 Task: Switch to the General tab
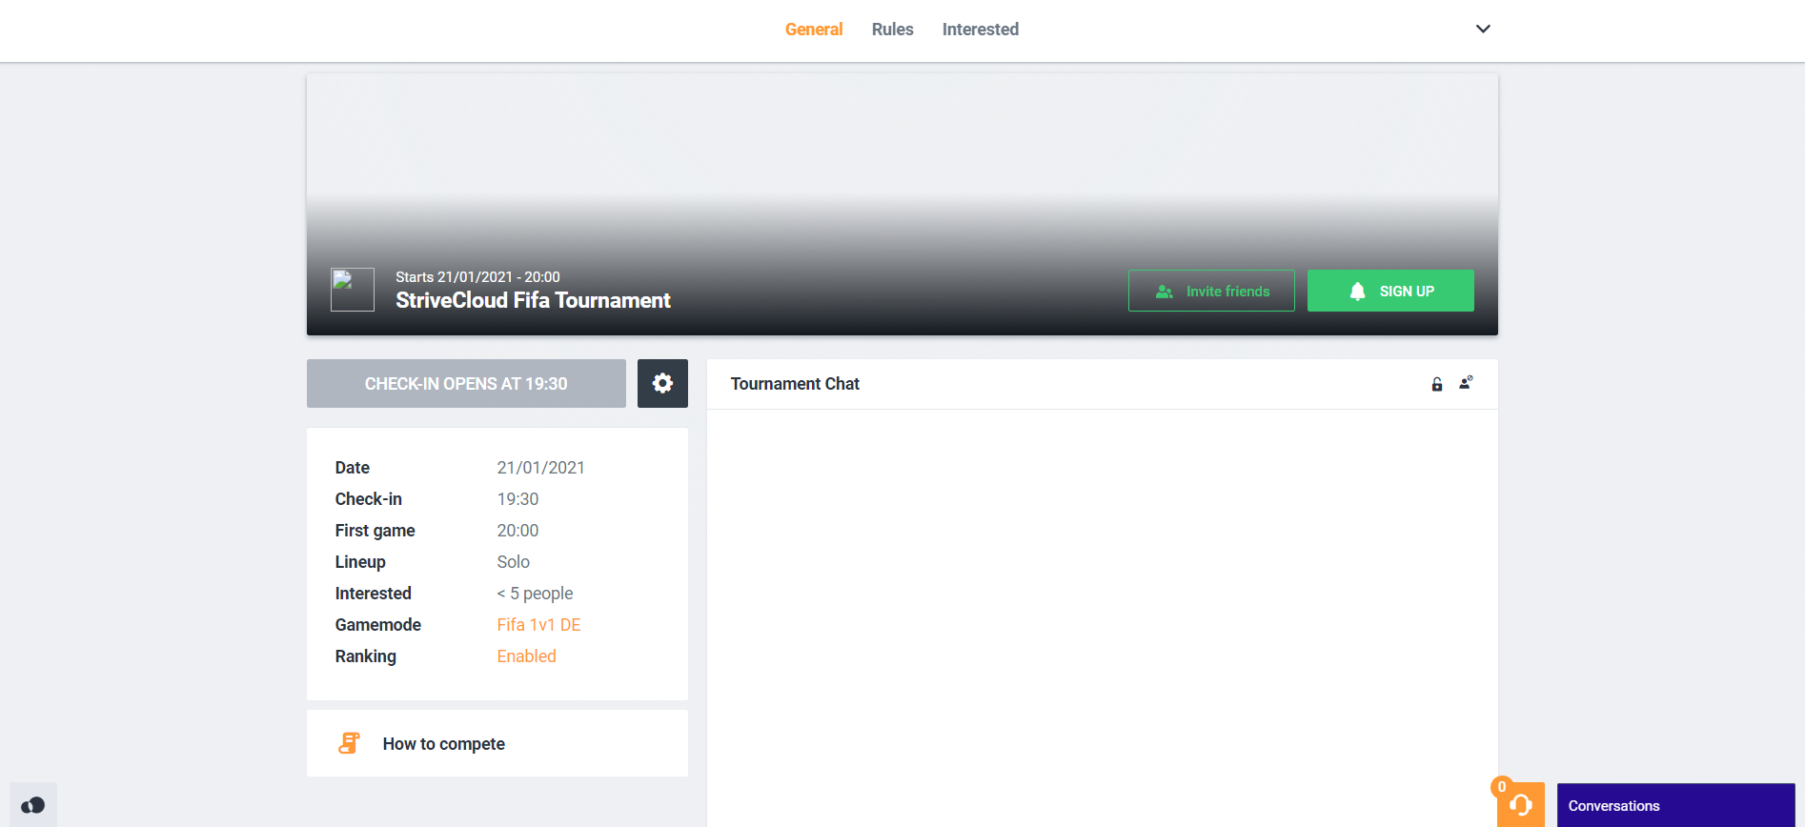(813, 30)
